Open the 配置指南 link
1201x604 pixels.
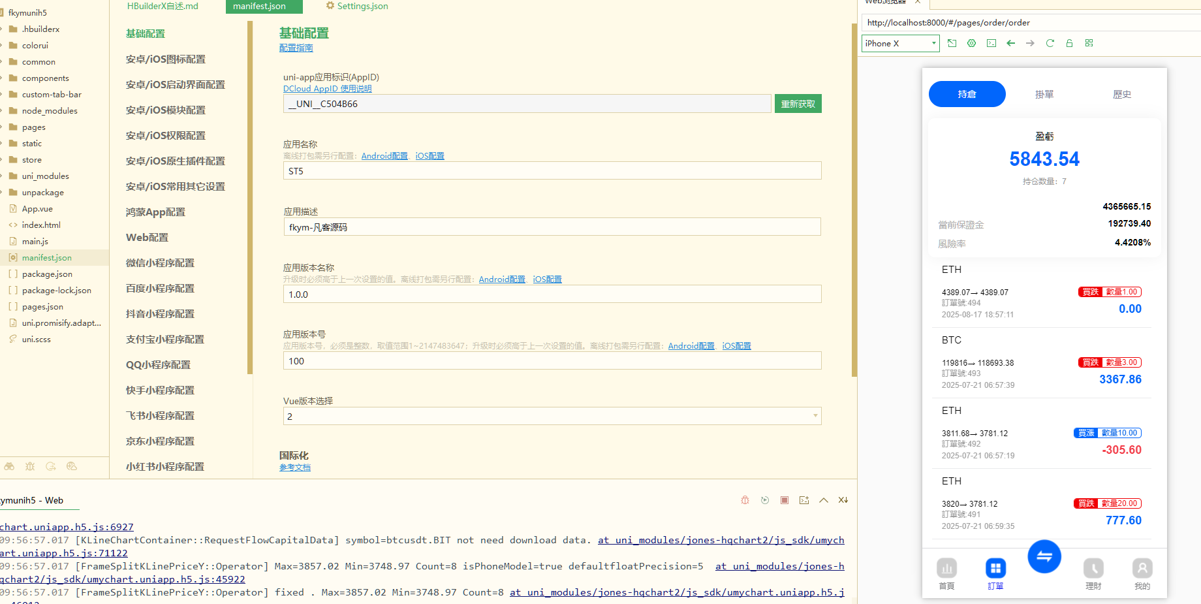point(296,48)
